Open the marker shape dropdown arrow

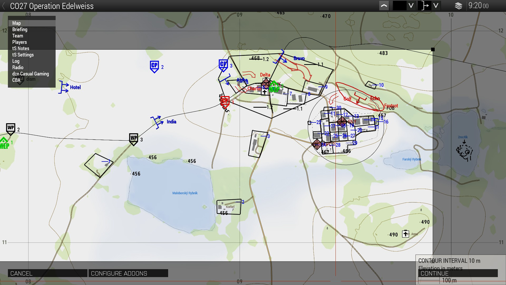pyautogui.click(x=436, y=6)
